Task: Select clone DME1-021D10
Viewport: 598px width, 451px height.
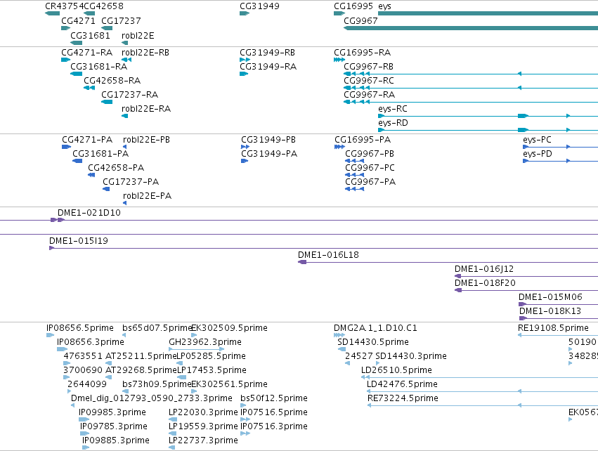Action: [x=89, y=213]
